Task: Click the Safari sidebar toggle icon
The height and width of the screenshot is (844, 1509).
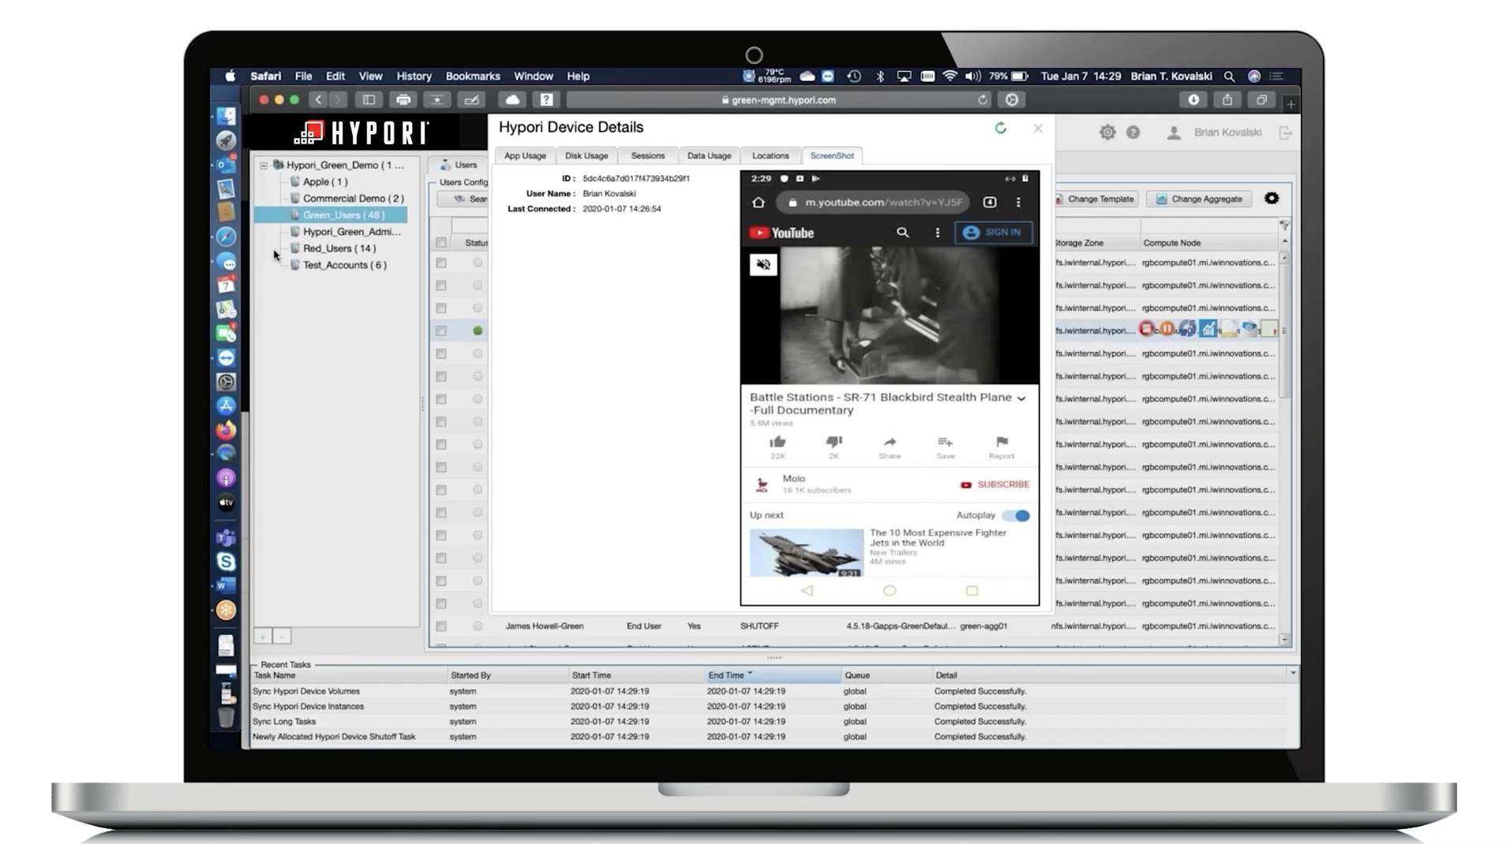Action: (x=369, y=100)
